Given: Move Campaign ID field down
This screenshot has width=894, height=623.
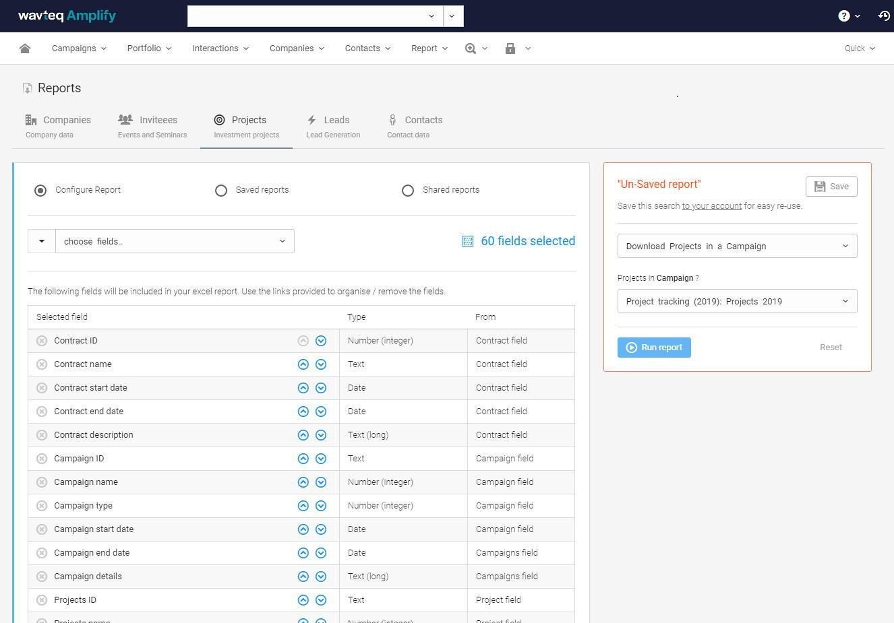Looking at the screenshot, I should pos(321,459).
